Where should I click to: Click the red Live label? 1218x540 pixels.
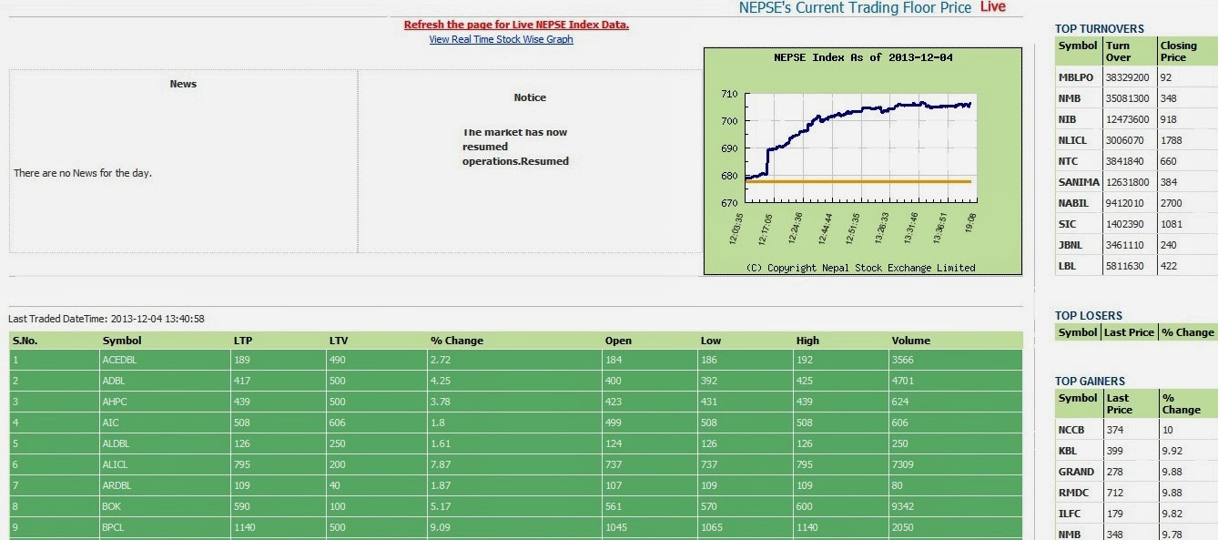point(993,6)
